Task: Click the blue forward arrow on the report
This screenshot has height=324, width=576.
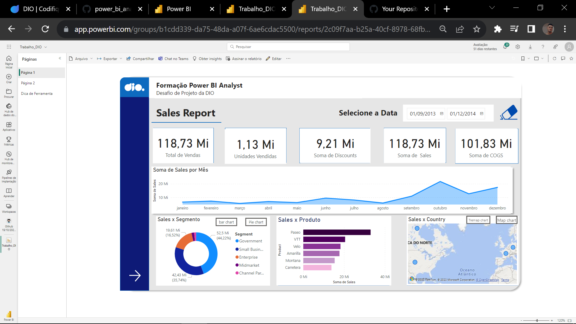Action: click(x=136, y=275)
